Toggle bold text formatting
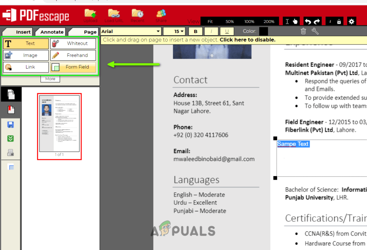This screenshot has height=250, width=367. coord(195,31)
